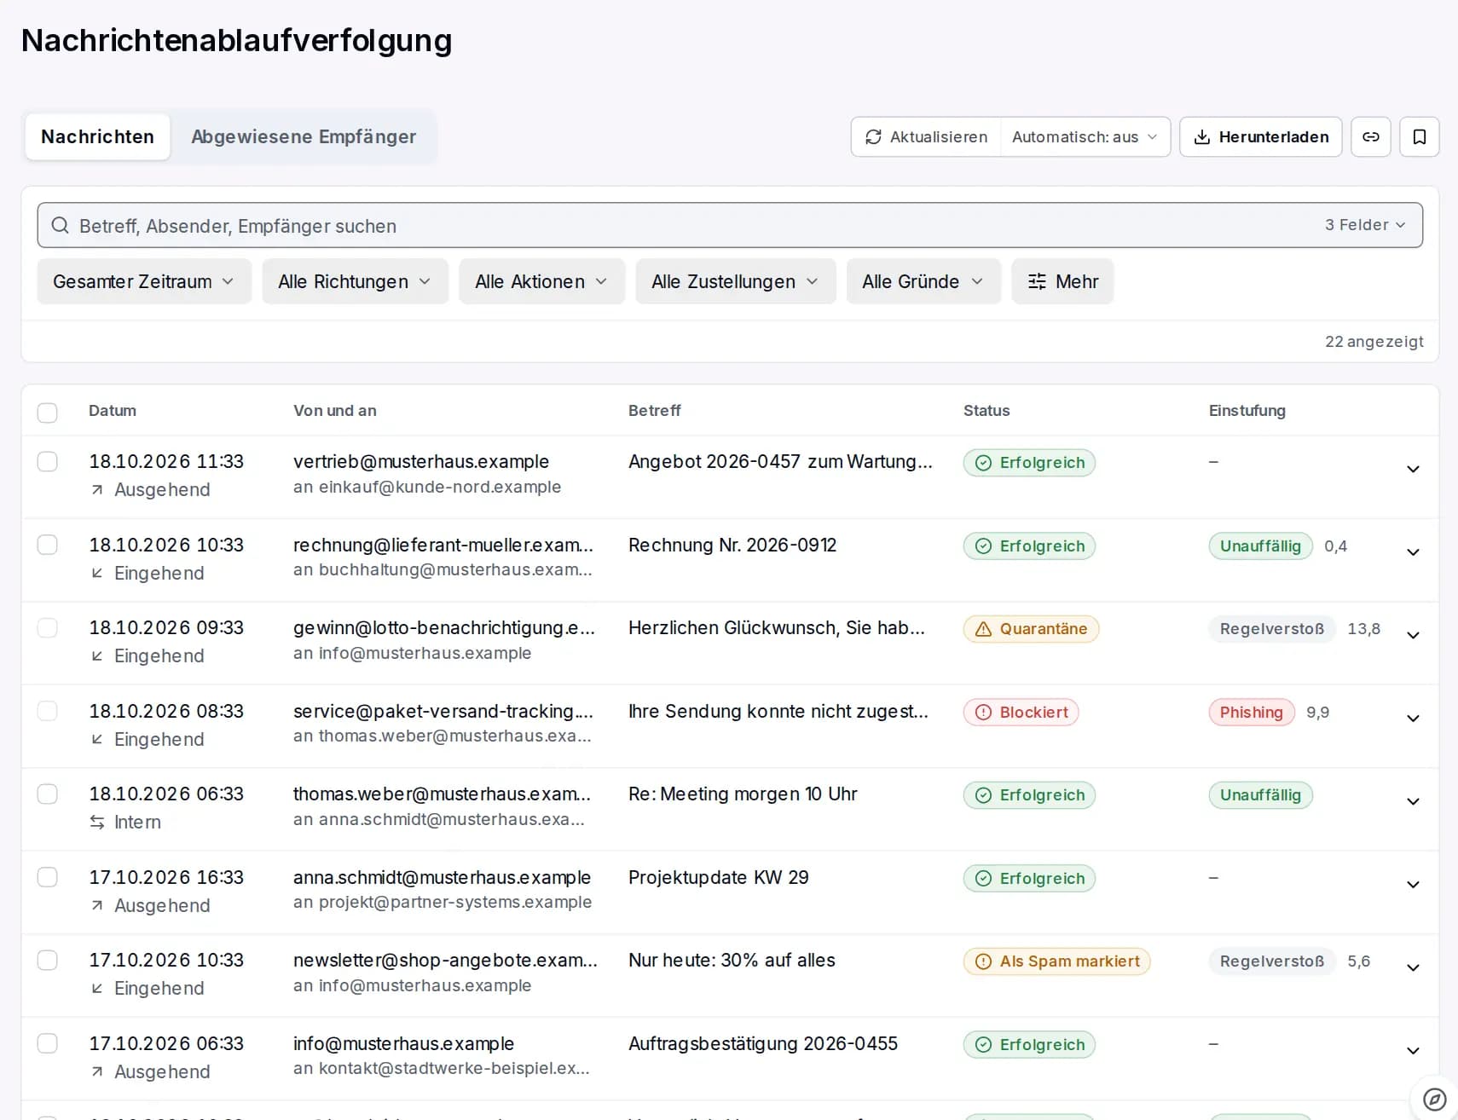This screenshot has height=1120, width=1458.
Task: Select checkbox for Re: Meeting morgen row
Action: click(x=48, y=794)
